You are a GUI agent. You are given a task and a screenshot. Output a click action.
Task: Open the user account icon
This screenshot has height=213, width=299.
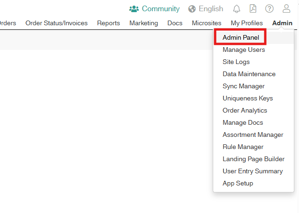(286, 9)
